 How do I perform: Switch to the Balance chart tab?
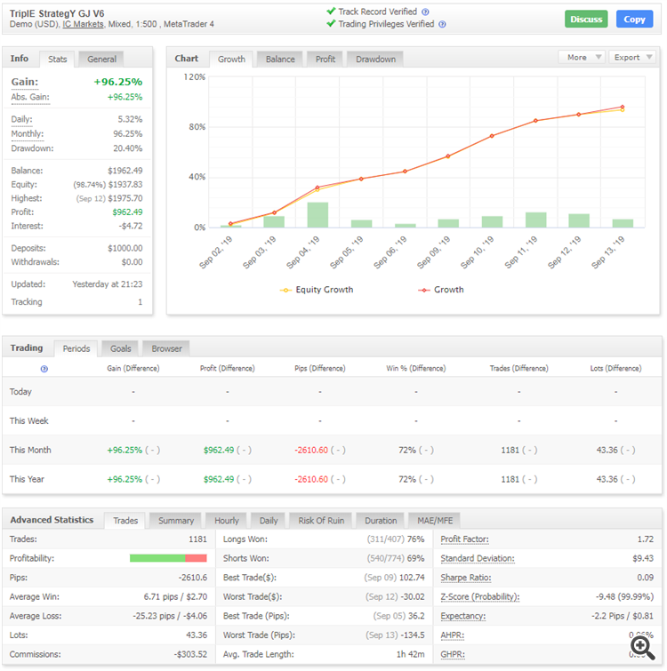(x=280, y=59)
